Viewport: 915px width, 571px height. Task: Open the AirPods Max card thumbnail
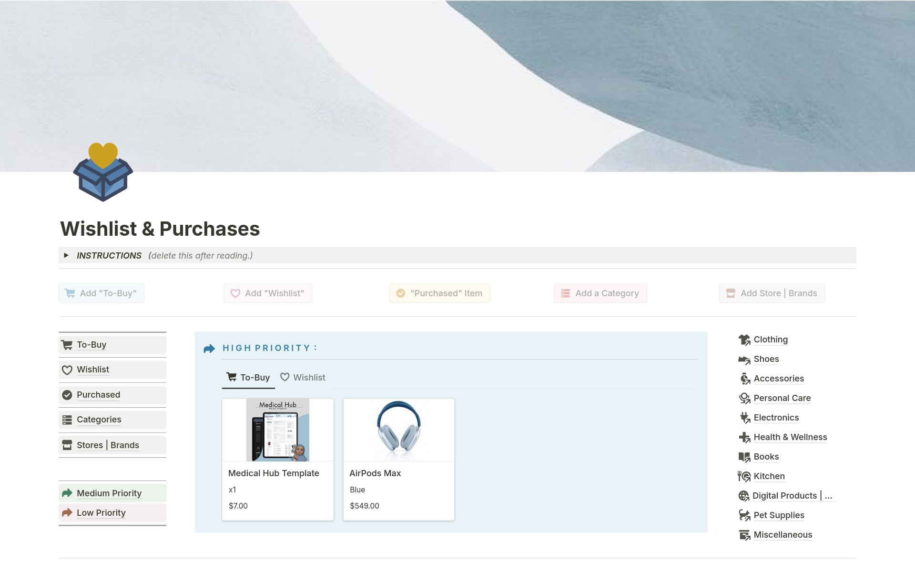[x=398, y=430]
